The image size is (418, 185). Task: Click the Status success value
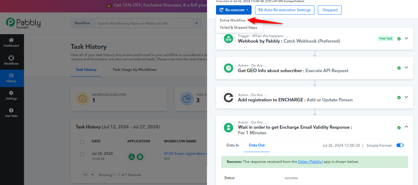click(x=291, y=178)
